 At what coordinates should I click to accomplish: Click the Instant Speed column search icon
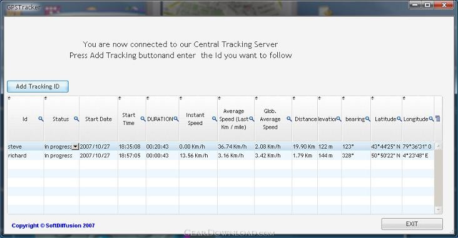(215, 119)
